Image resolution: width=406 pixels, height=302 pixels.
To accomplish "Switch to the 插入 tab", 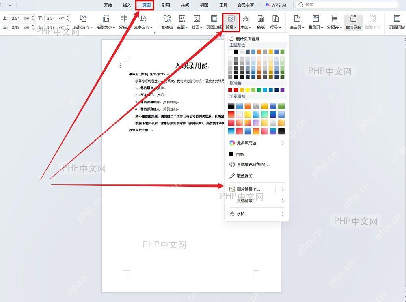I will pyautogui.click(x=127, y=5).
